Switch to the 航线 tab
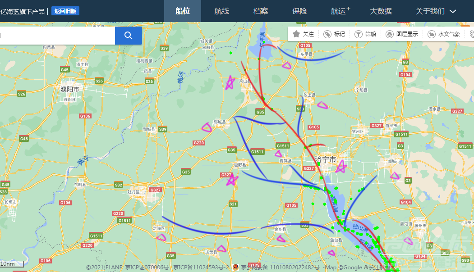474x272 pixels. click(221, 11)
